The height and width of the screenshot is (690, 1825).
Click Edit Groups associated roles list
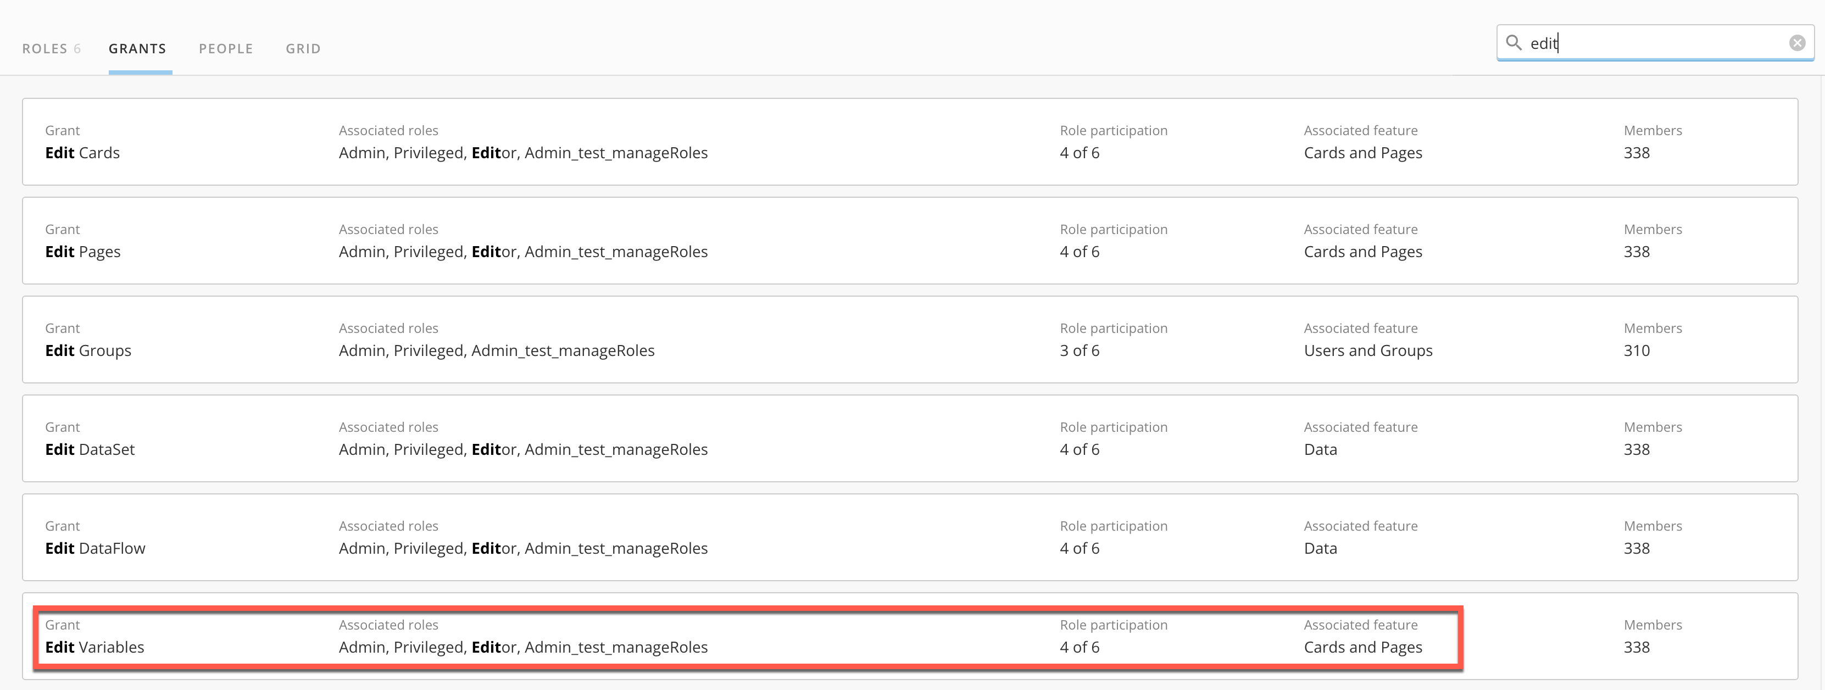(496, 350)
